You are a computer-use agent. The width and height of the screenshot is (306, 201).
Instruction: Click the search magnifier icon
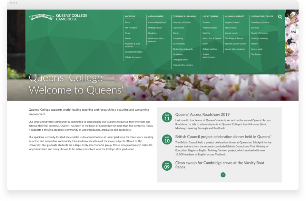[280, 17]
